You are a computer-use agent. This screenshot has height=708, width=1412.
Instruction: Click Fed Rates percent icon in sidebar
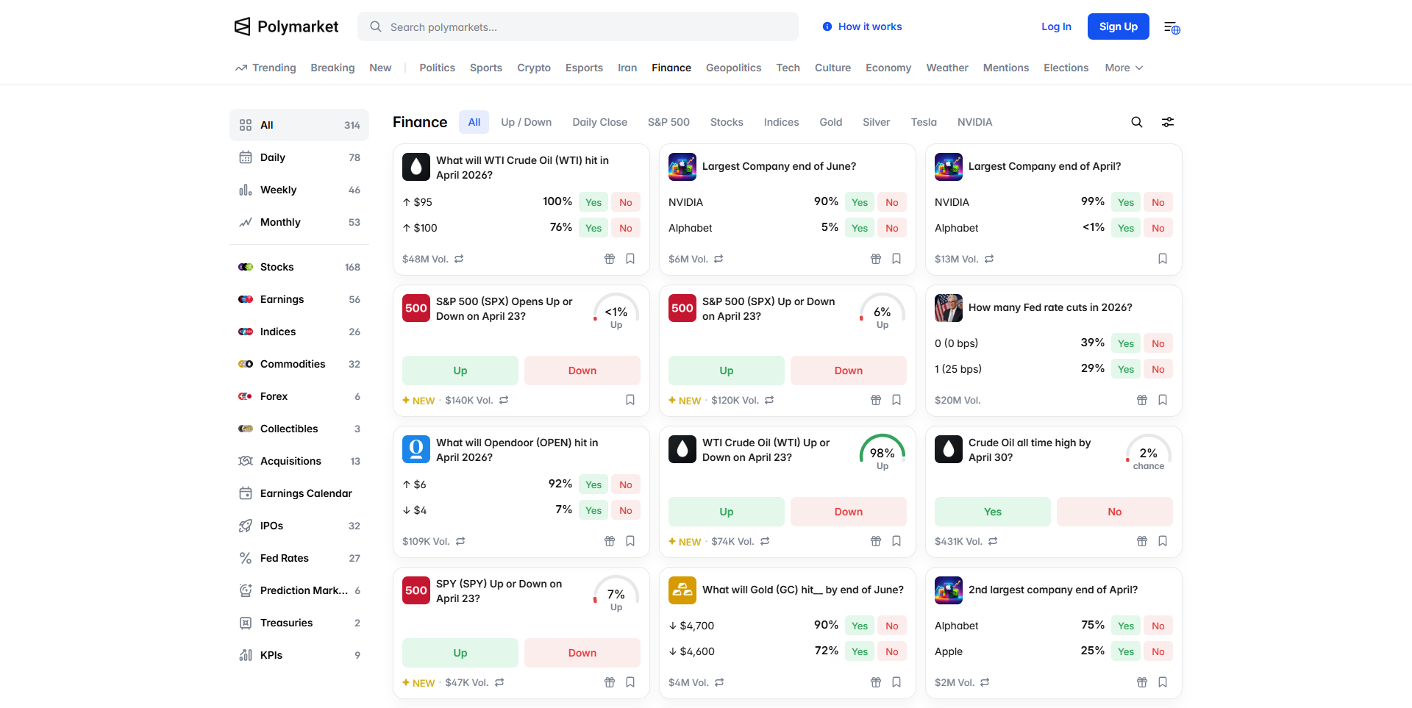tap(246, 558)
